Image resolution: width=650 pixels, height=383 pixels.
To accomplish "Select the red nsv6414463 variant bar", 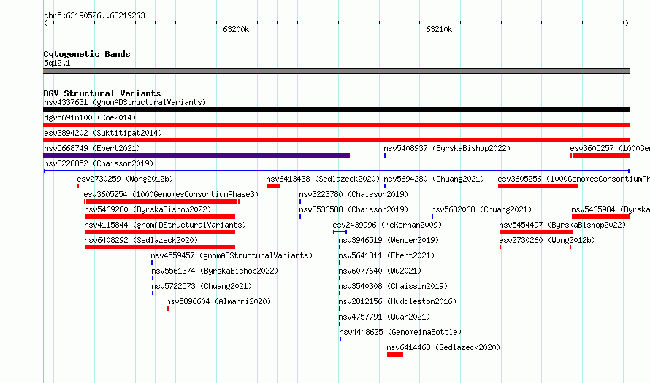I will click(395, 355).
